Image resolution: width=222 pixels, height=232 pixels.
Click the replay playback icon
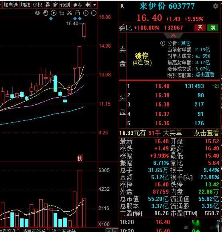(x=54, y=13)
